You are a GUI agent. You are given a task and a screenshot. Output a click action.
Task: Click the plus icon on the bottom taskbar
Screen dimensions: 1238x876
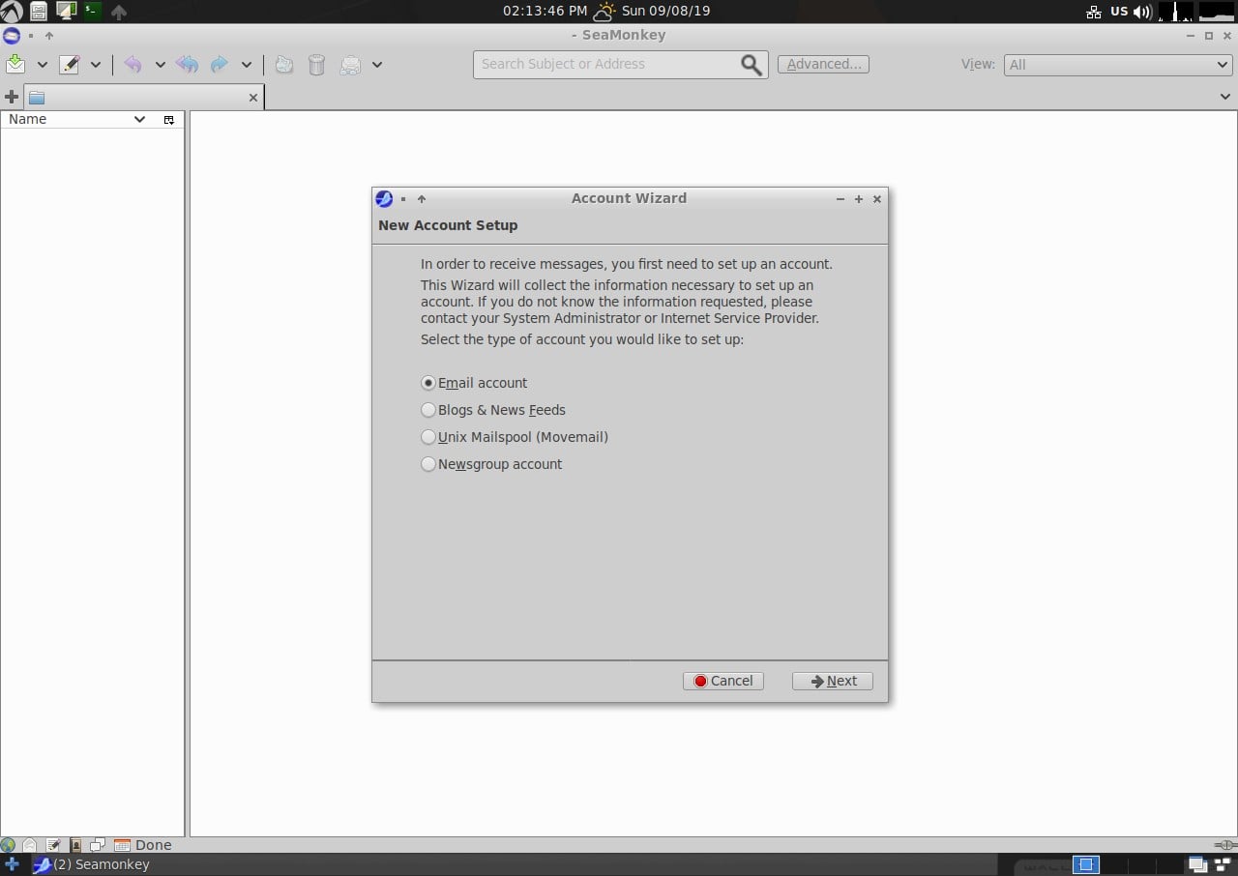[x=12, y=864]
